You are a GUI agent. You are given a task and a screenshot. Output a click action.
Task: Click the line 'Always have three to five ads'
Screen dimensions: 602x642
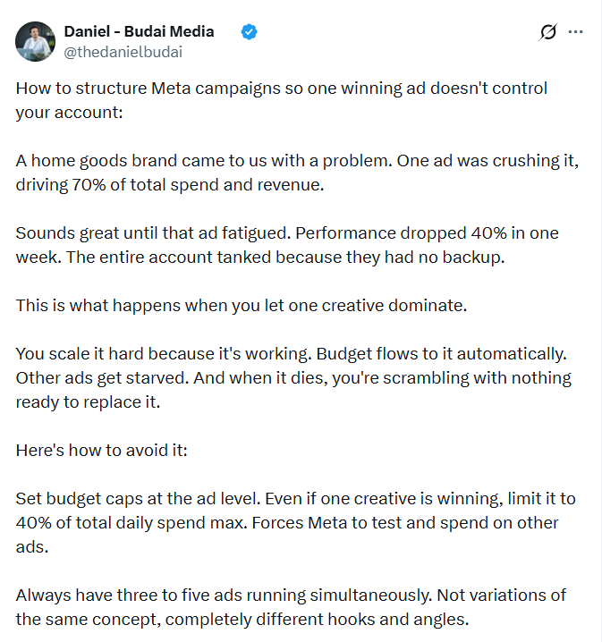[291, 596]
